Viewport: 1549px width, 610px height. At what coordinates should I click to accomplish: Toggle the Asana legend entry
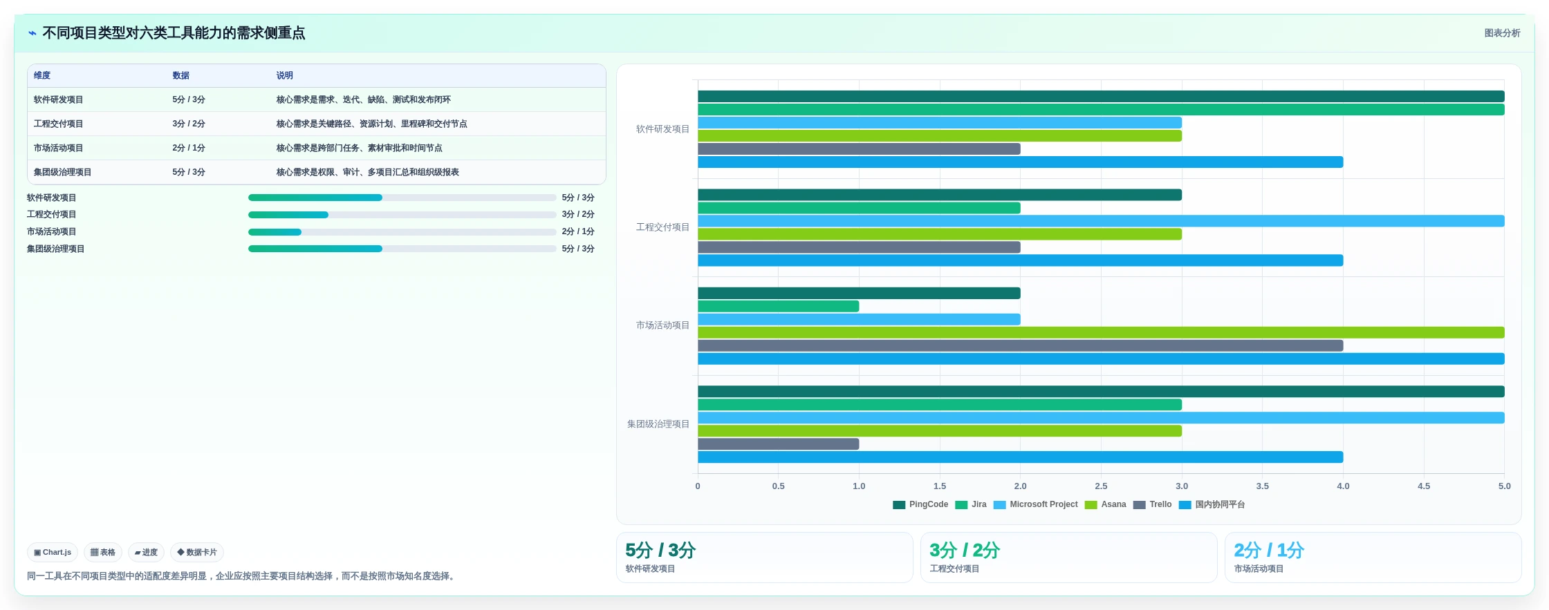point(1105,504)
